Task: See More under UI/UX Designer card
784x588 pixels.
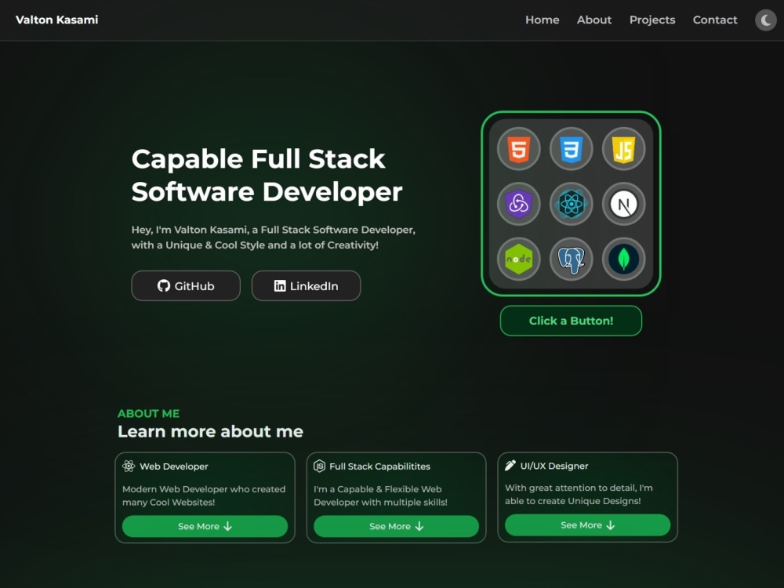Action: click(x=587, y=525)
